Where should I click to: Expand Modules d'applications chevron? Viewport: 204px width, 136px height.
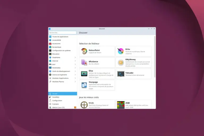click(75, 78)
